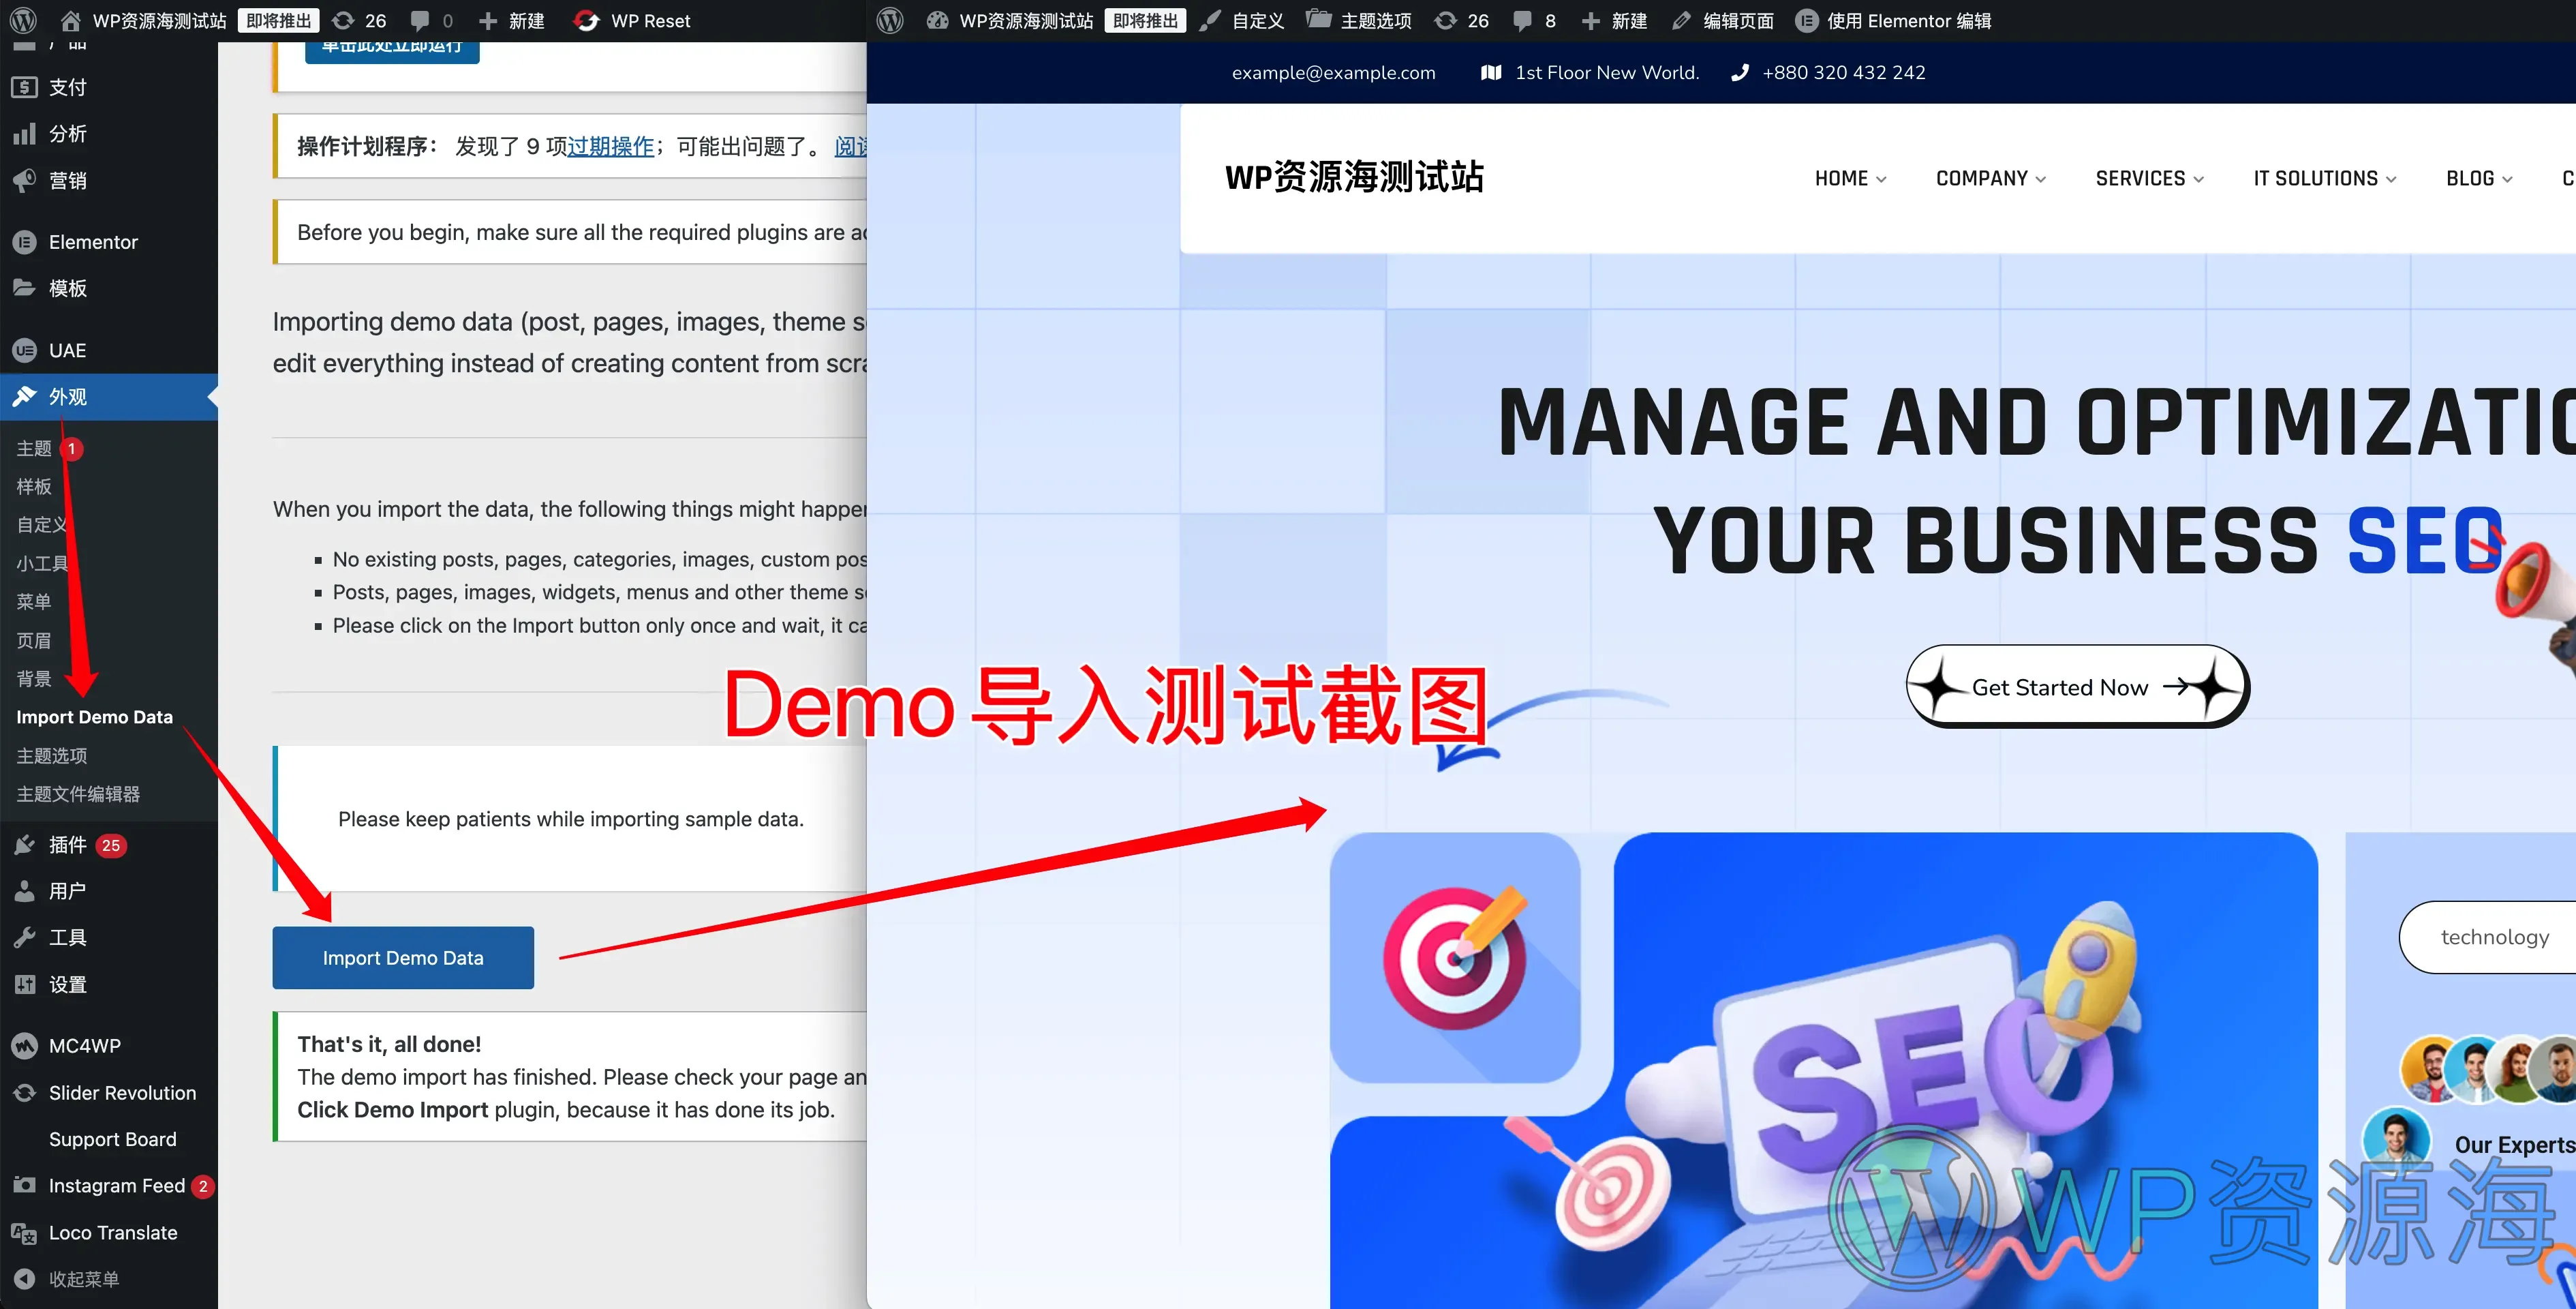Click the WordPress logo in the admin bar
The image size is (2576, 1309).
[22, 20]
